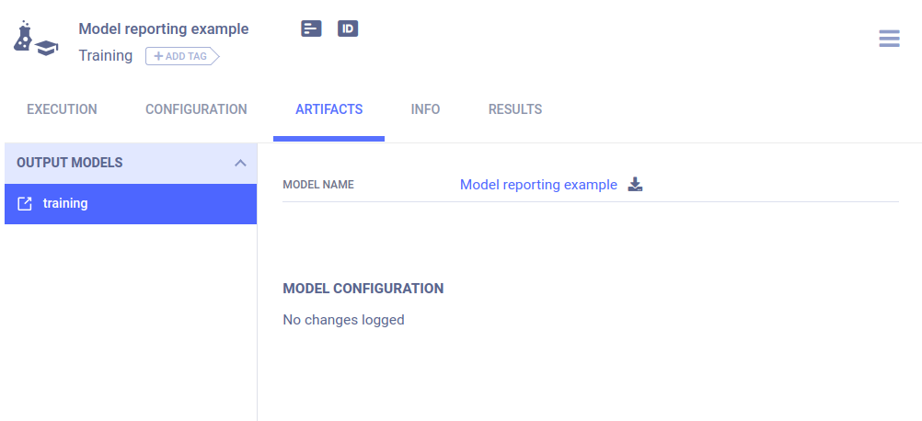Select the ARTIFACTS tab
This screenshot has height=421, width=922.
coord(328,109)
